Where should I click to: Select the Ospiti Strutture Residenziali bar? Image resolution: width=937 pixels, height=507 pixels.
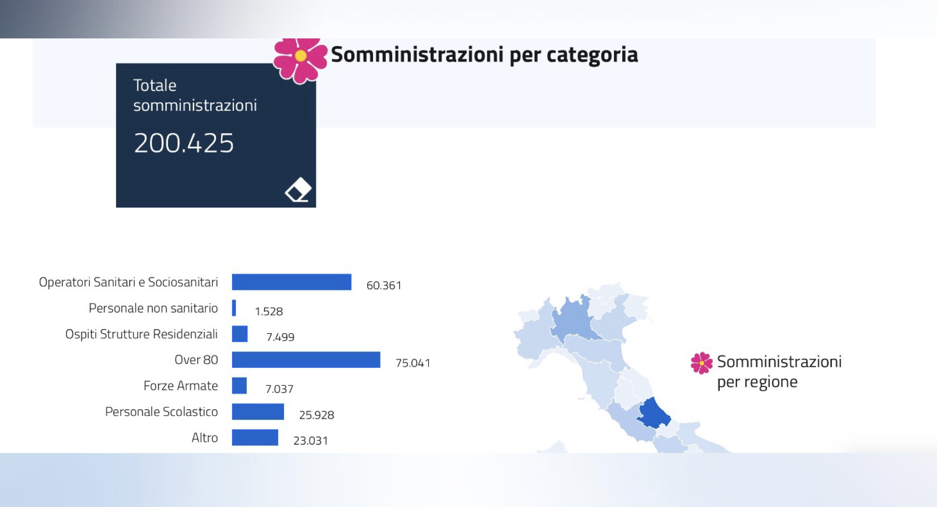(240, 334)
